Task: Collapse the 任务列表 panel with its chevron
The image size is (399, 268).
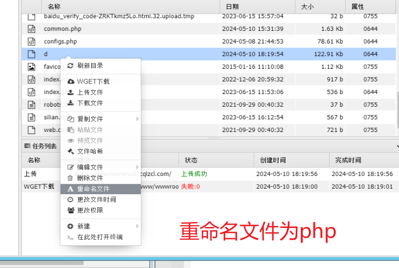Action: pos(397,146)
